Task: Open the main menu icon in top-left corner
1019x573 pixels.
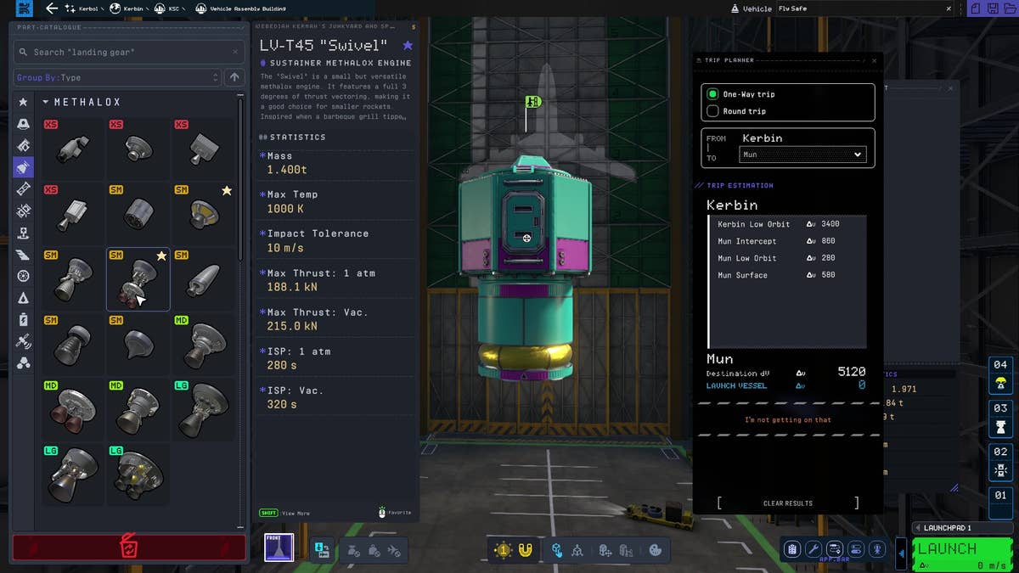Action: (x=23, y=8)
